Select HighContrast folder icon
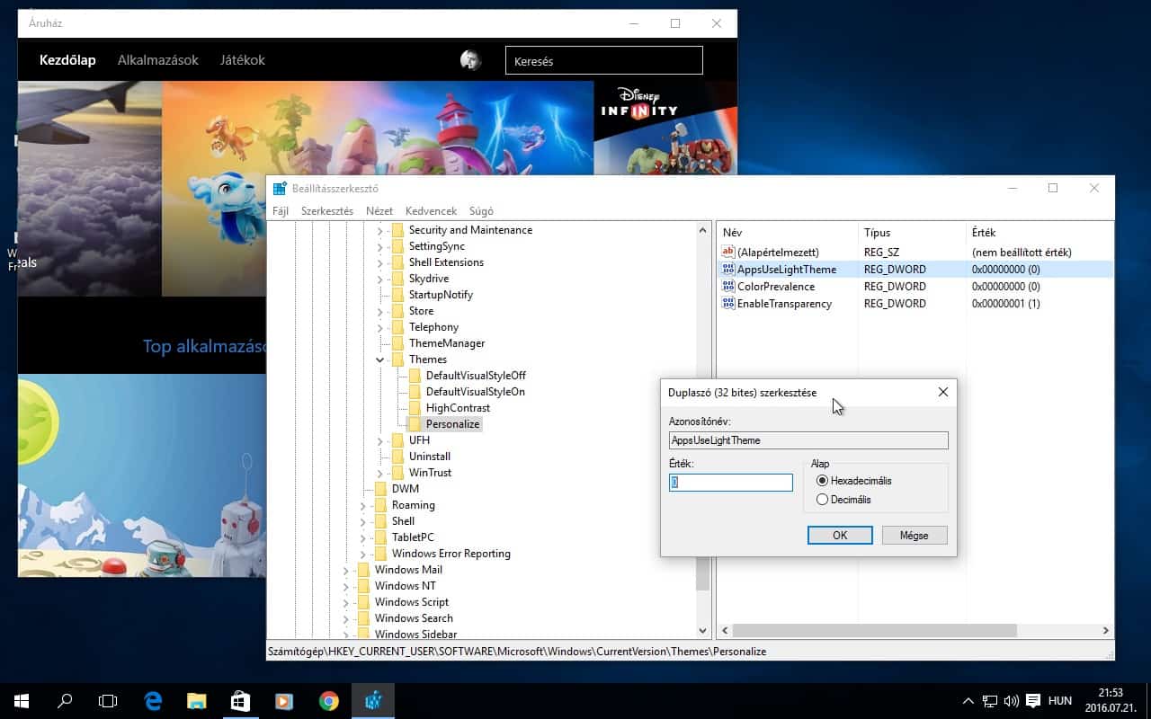Image resolution: width=1151 pixels, height=719 pixels. [x=415, y=408]
